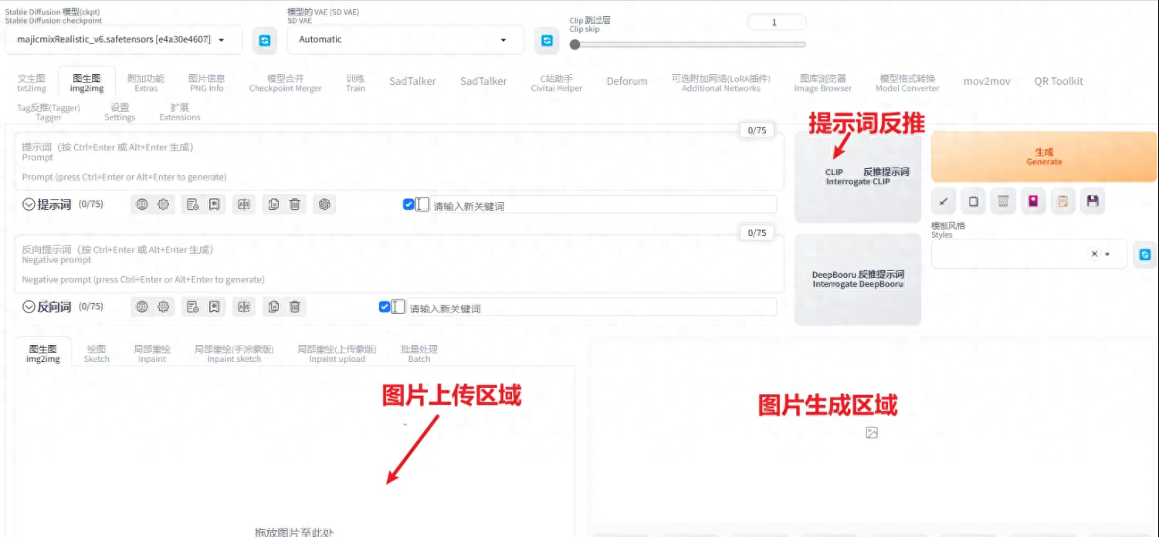The width and height of the screenshot is (1159, 537).
Task: Open the Inpaint sub-tab
Action: (x=152, y=353)
